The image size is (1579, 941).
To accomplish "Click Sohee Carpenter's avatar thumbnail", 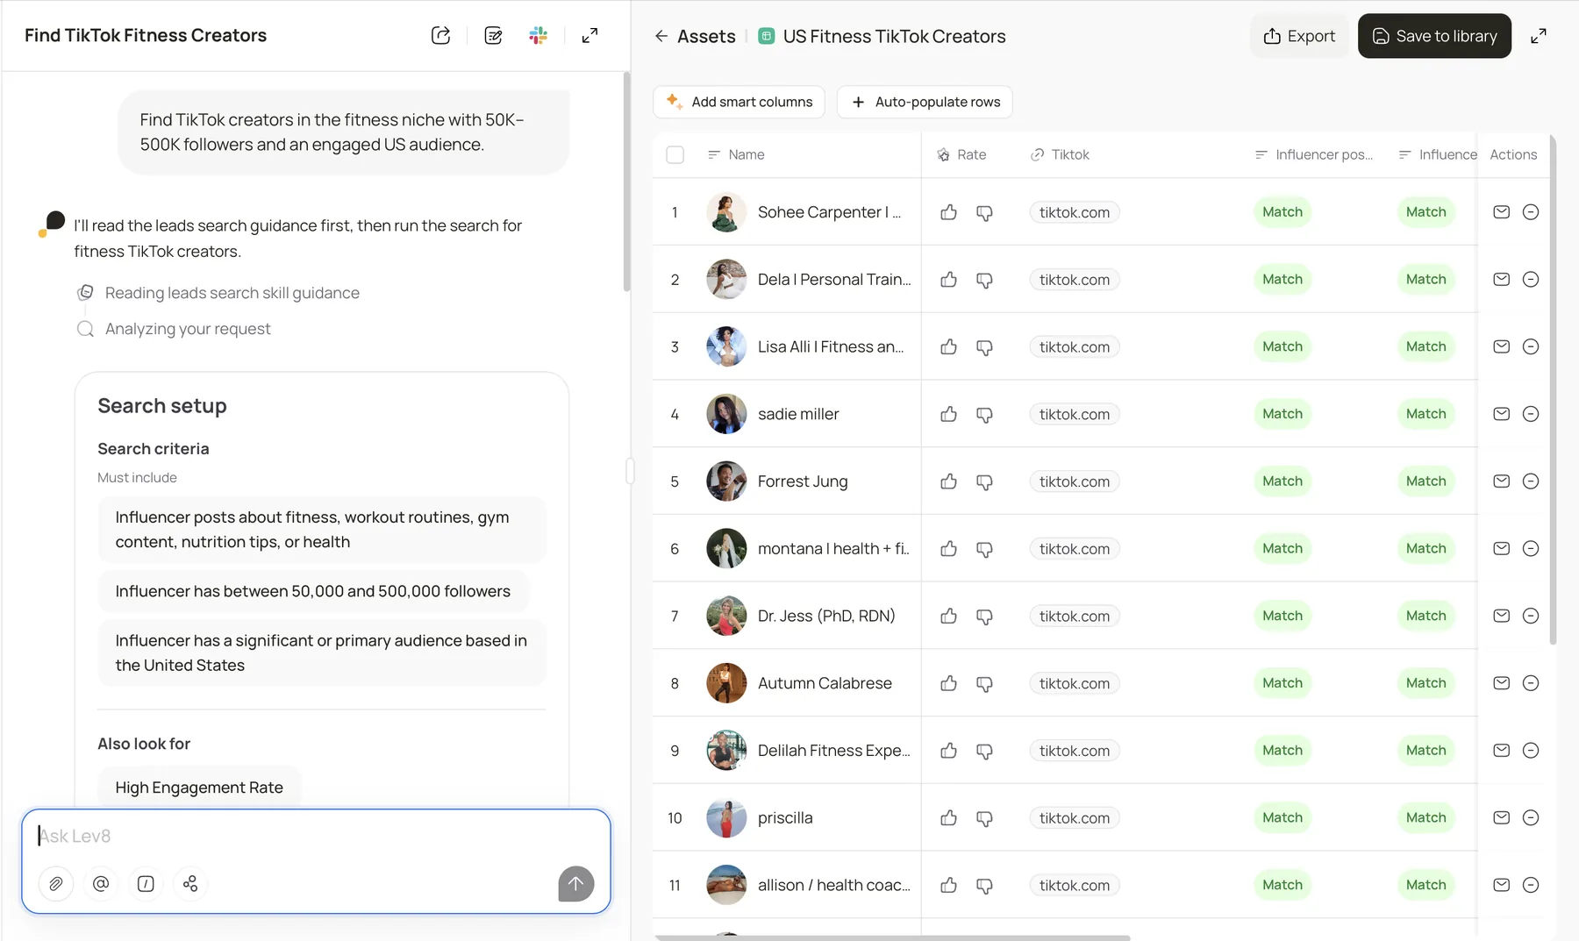I will tap(726, 212).
